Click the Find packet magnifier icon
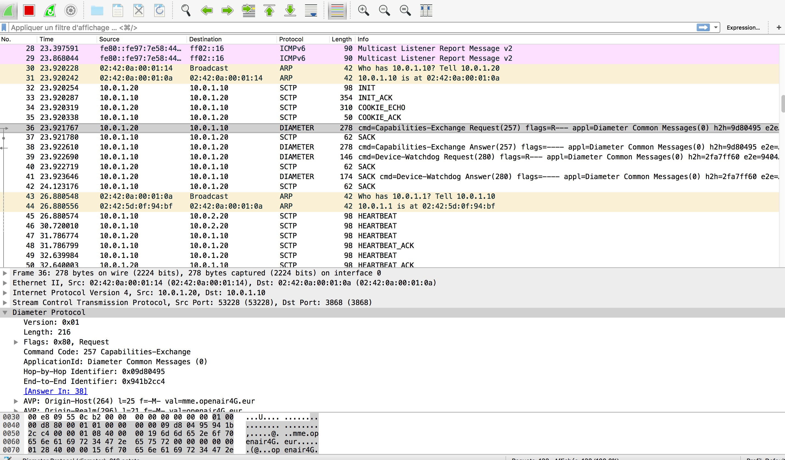Image resolution: width=785 pixels, height=460 pixels. (x=186, y=11)
